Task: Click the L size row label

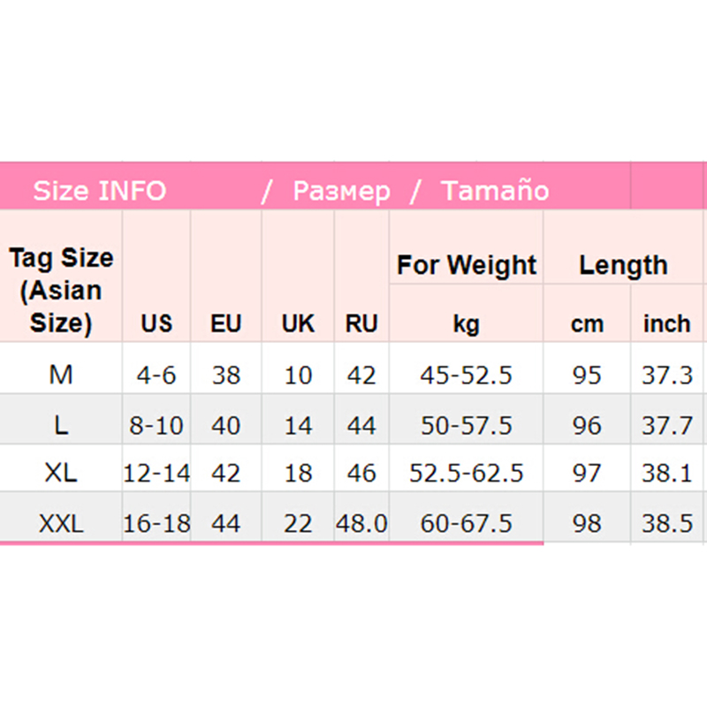Action: [x=61, y=426]
